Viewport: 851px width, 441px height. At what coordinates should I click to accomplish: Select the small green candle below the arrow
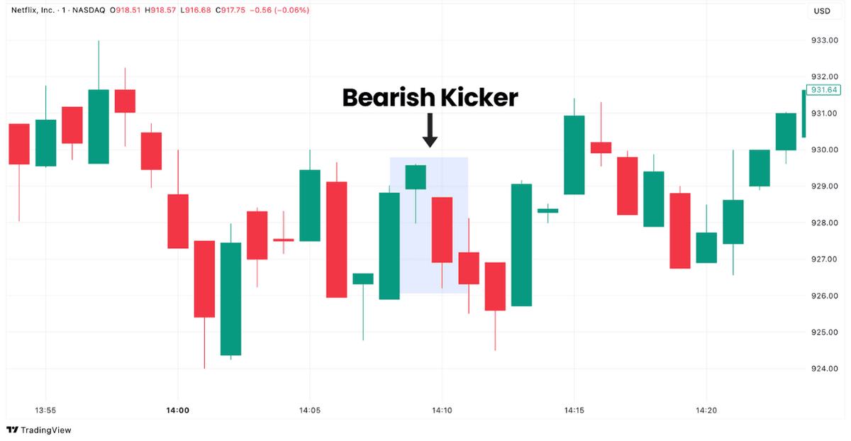(416, 177)
